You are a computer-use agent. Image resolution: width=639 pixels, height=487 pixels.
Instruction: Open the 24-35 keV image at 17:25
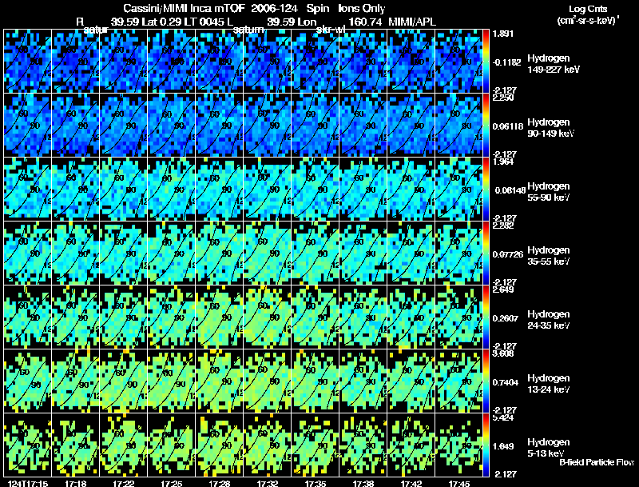(x=172, y=317)
